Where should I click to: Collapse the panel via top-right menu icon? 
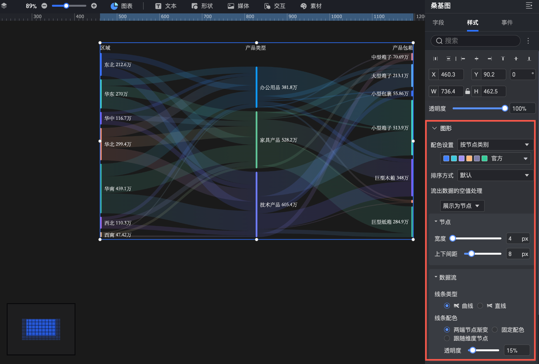point(529,6)
